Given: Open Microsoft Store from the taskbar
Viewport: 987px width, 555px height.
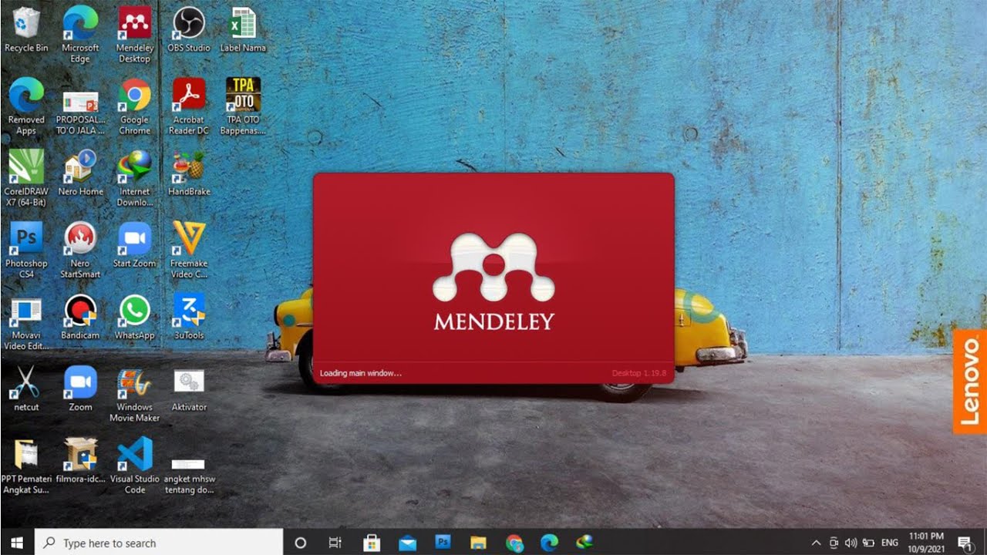Looking at the screenshot, I should 372,543.
